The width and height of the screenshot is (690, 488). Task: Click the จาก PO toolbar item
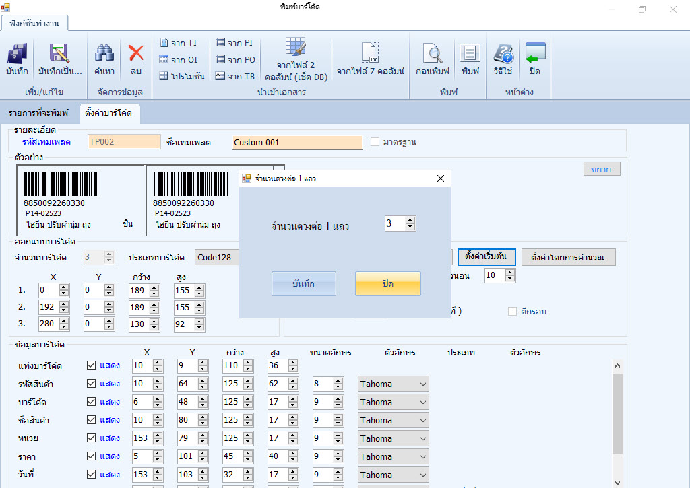[x=235, y=61]
